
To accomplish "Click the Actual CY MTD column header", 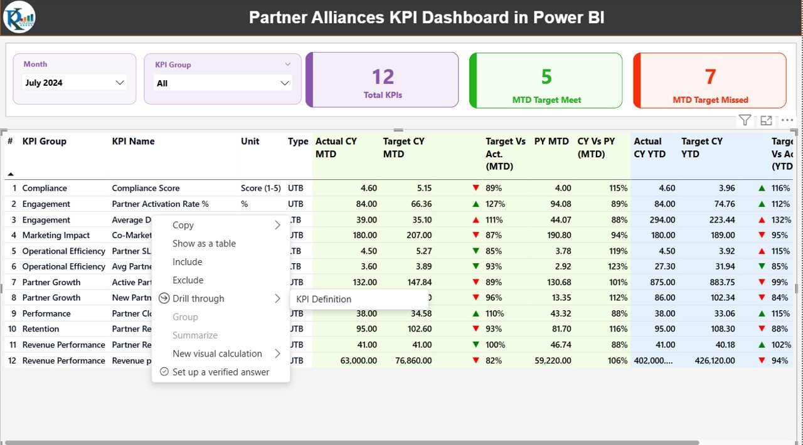I will point(336,148).
